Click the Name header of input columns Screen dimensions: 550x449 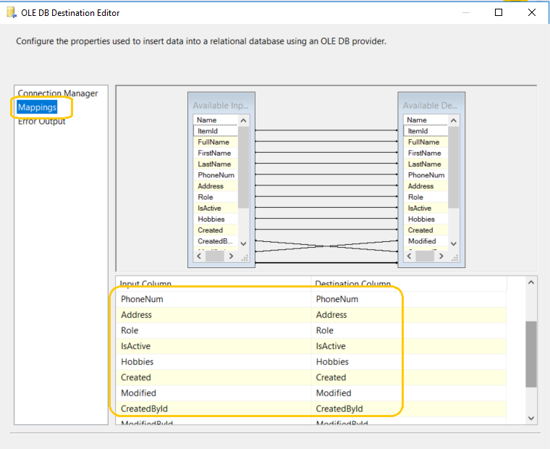[216, 120]
